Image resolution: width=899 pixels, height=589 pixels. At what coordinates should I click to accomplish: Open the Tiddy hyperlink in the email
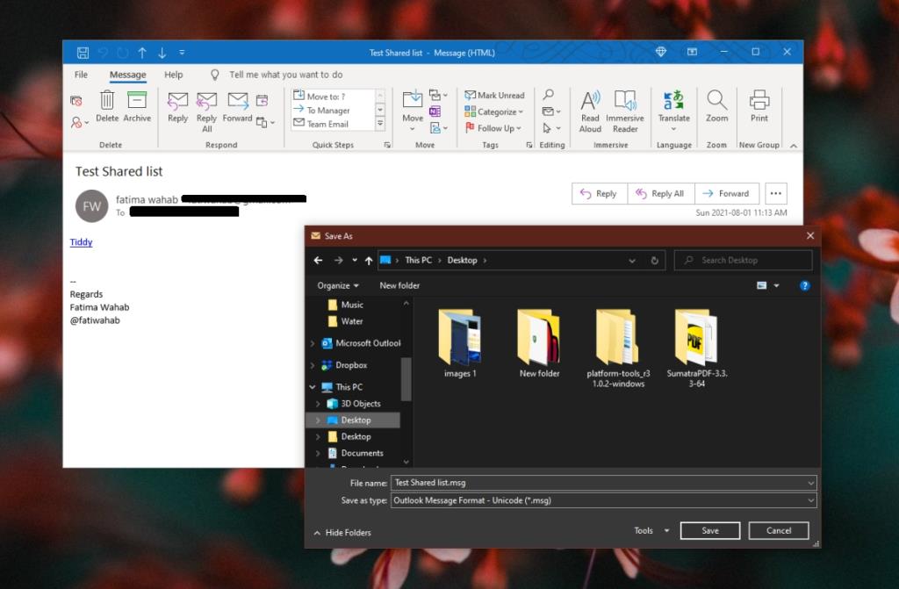81,242
